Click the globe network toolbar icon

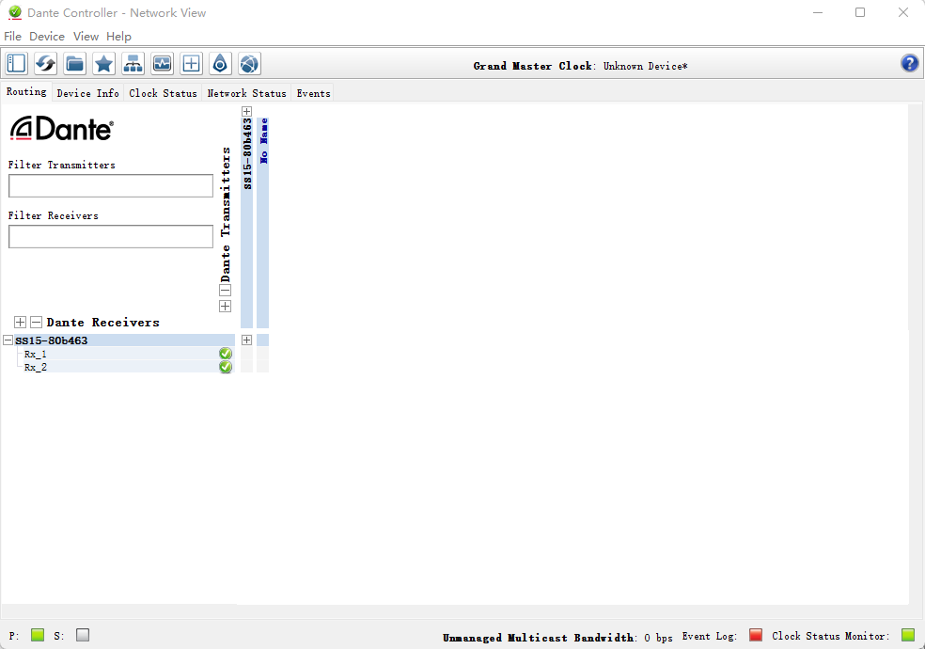249,64
